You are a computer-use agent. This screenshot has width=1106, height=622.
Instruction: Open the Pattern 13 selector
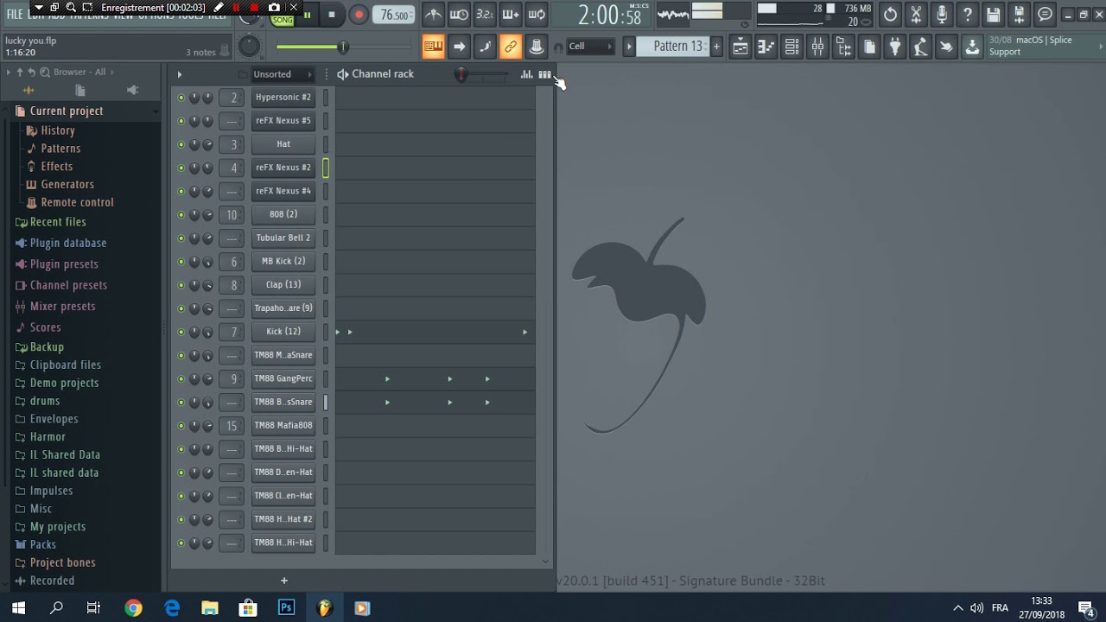(x=677, y=47)
